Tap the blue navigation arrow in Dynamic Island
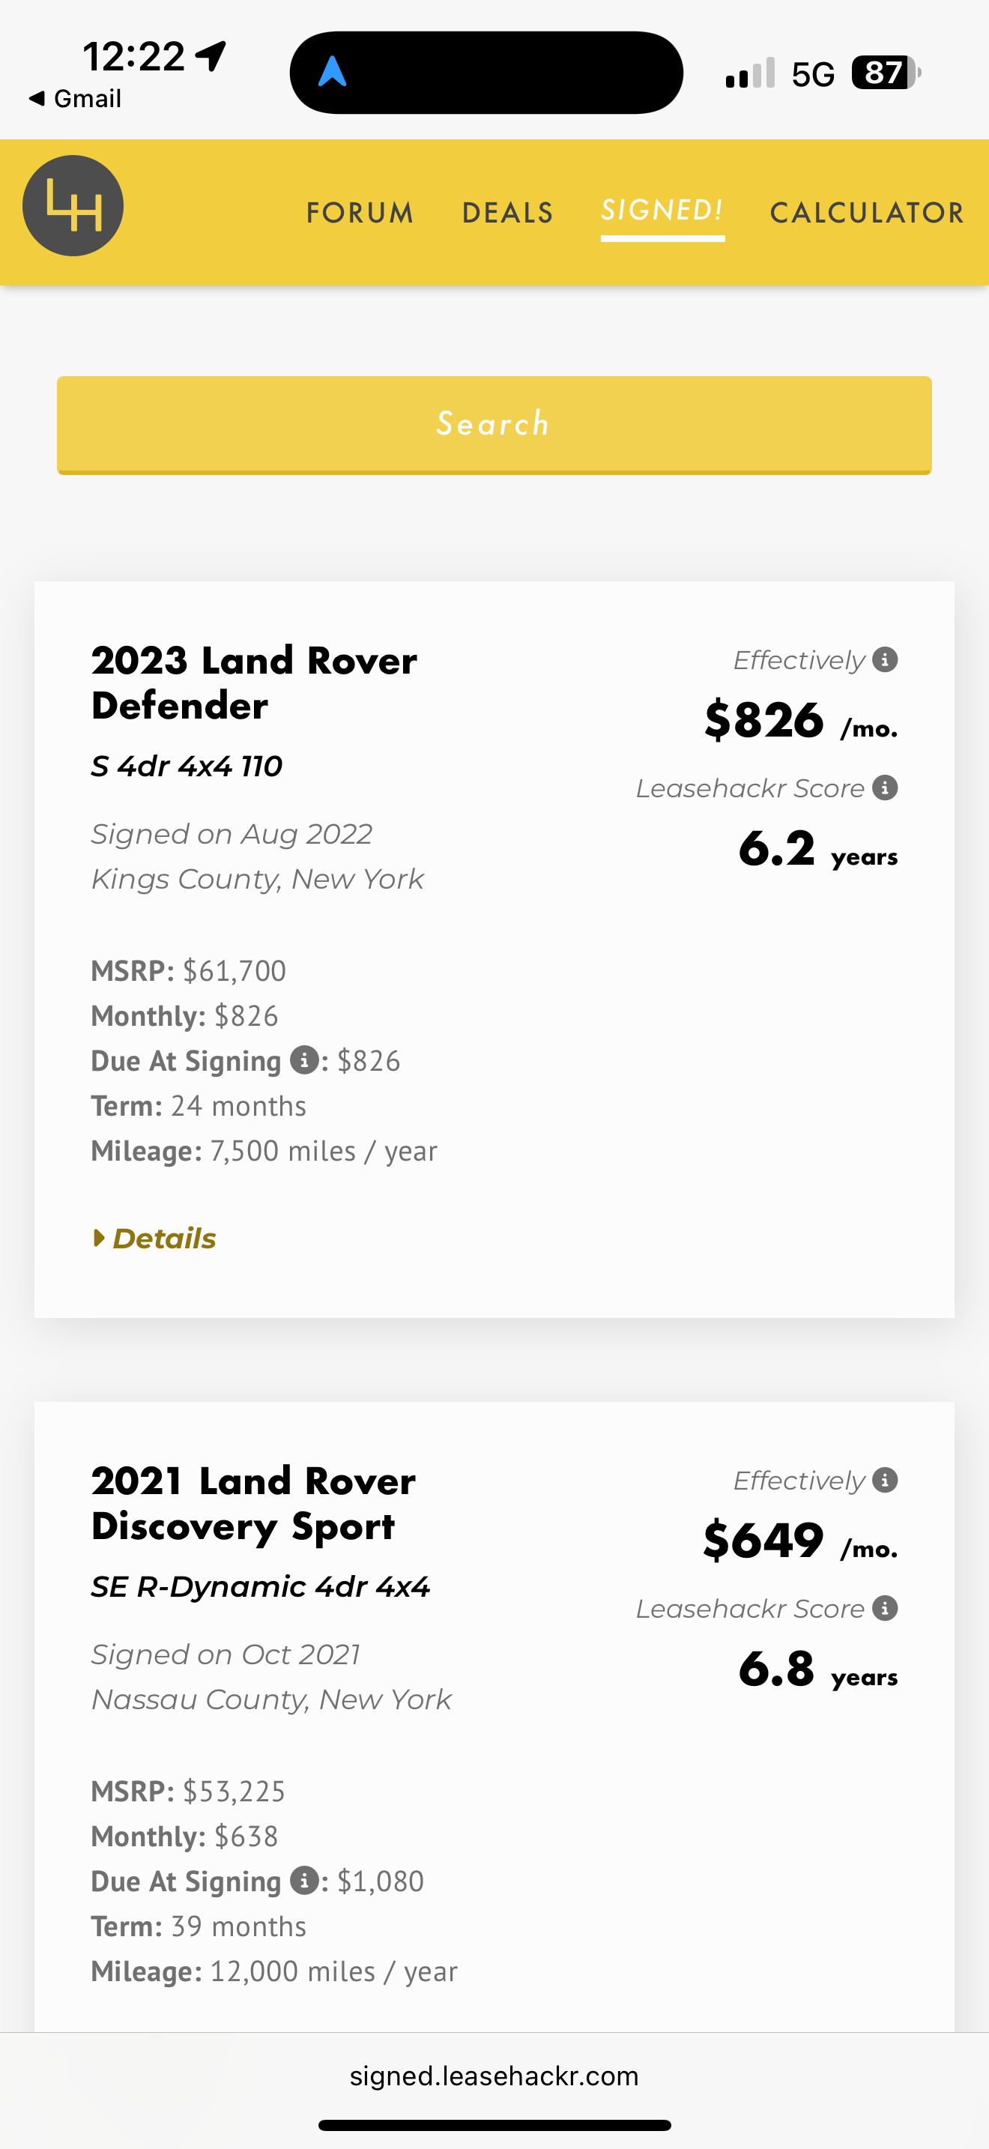 333,73
